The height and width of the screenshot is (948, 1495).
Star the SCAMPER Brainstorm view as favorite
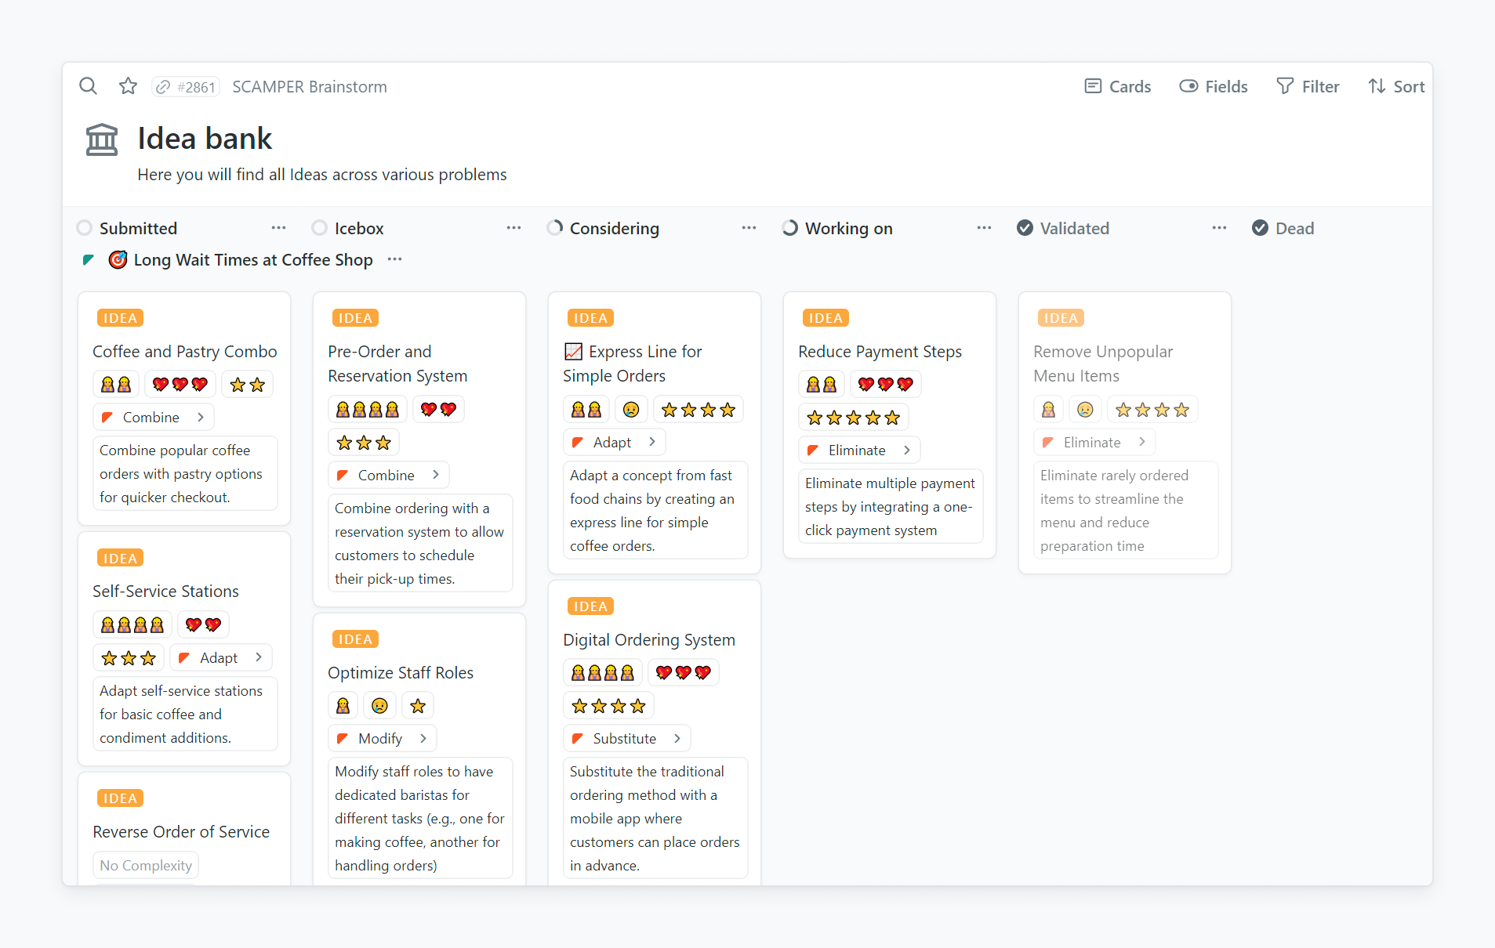128,86
